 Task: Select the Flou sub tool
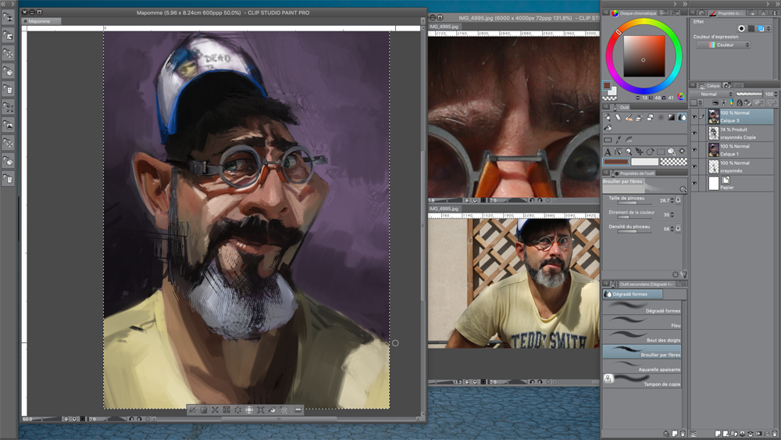click(644, 325)
